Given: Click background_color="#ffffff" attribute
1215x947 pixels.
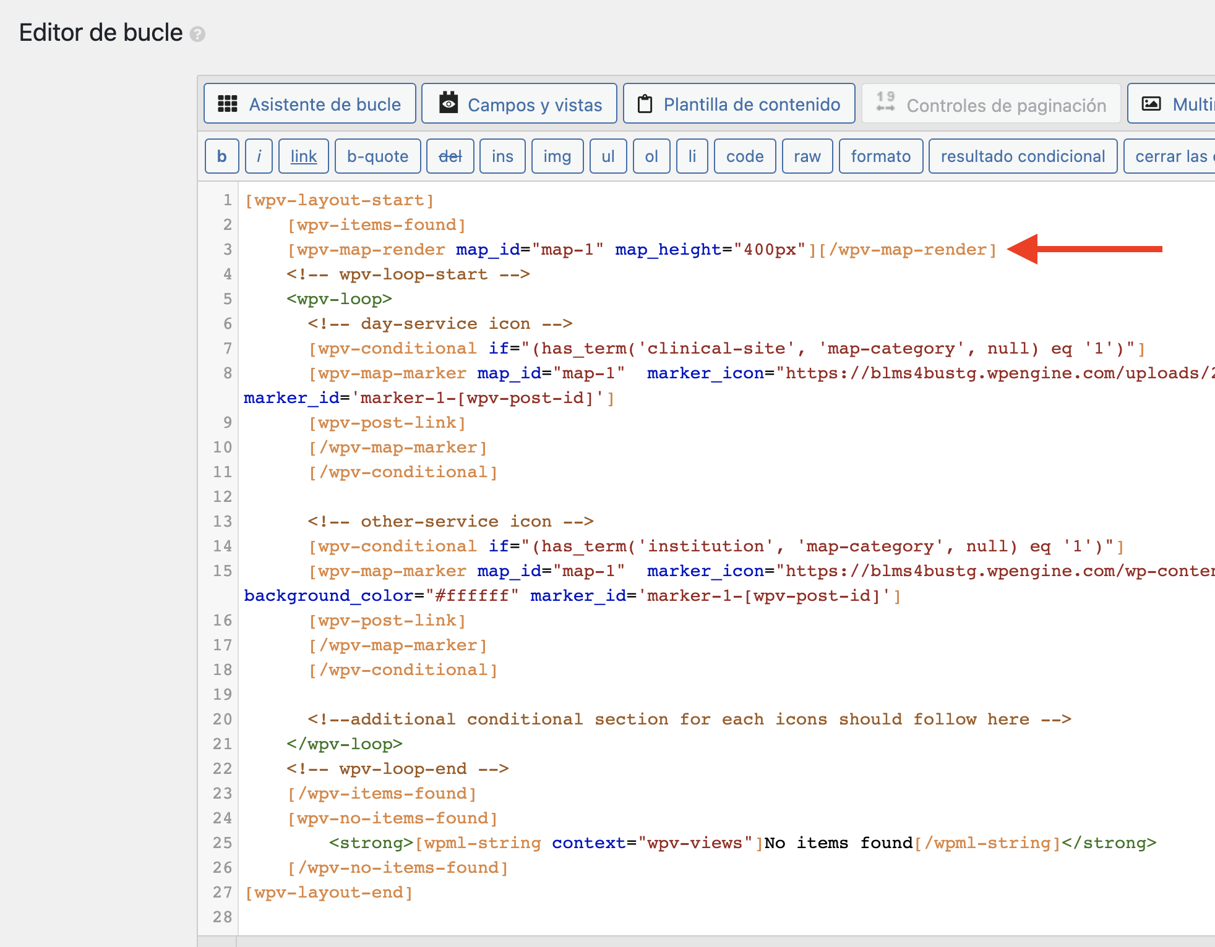Looking at the screenshot, I should 381,596.
